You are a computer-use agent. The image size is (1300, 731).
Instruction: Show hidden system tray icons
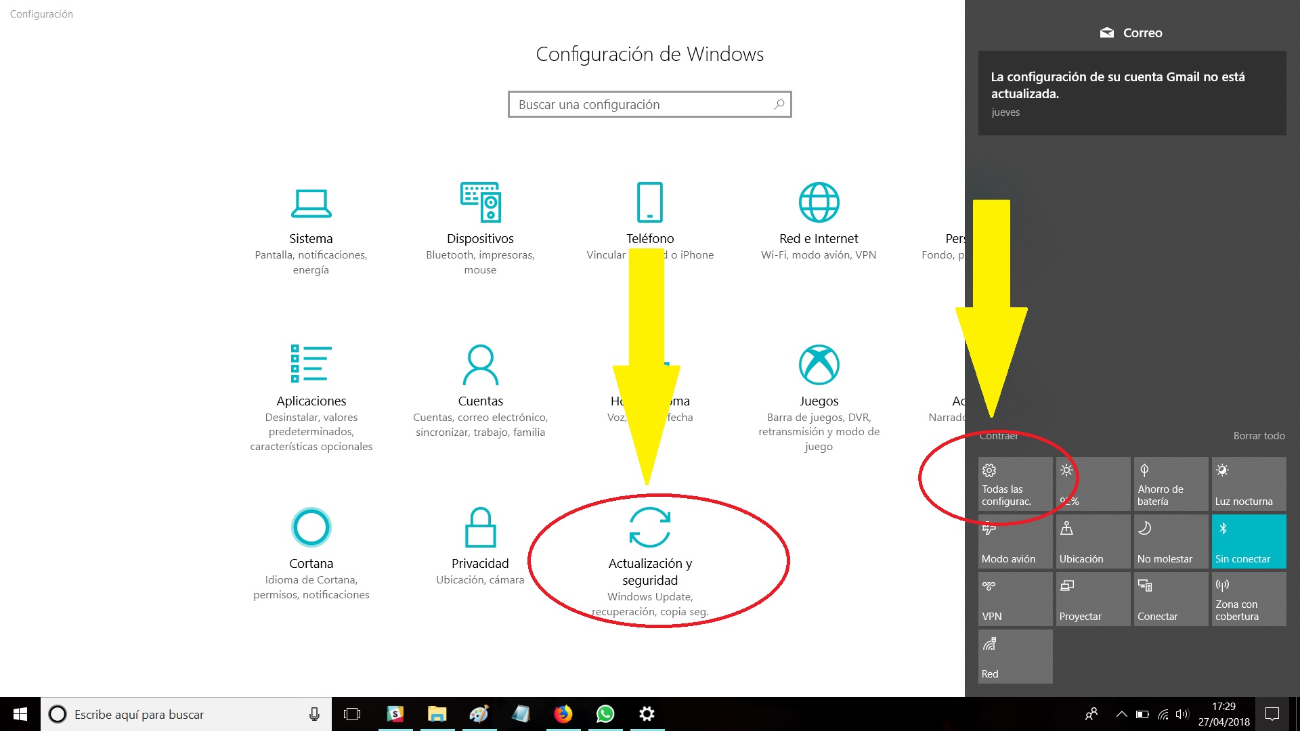[x=1121, y=714]
